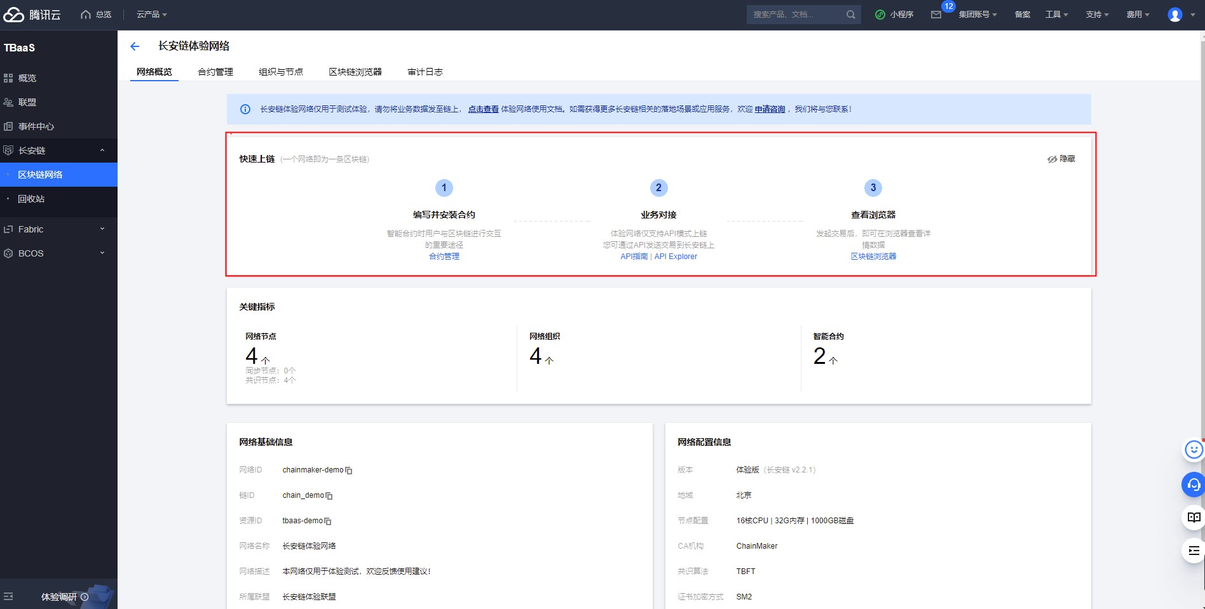
Task: Click the 地域 value 北京
Action: pos(744,495)
